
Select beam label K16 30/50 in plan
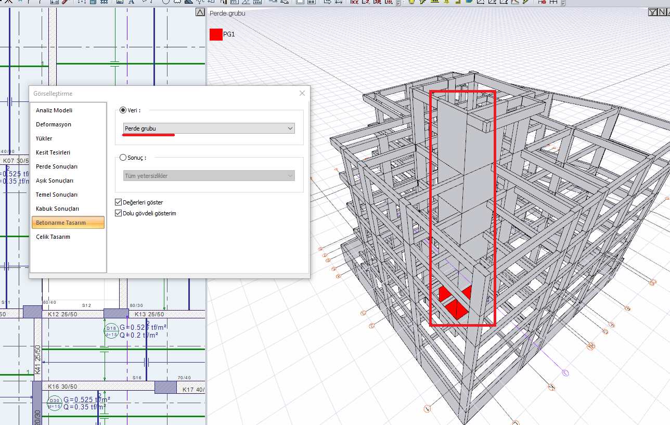point(62,387)
